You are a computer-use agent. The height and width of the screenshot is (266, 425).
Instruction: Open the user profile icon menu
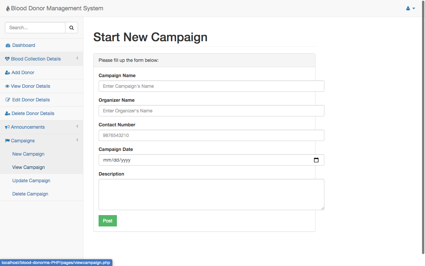coord(411,8)
